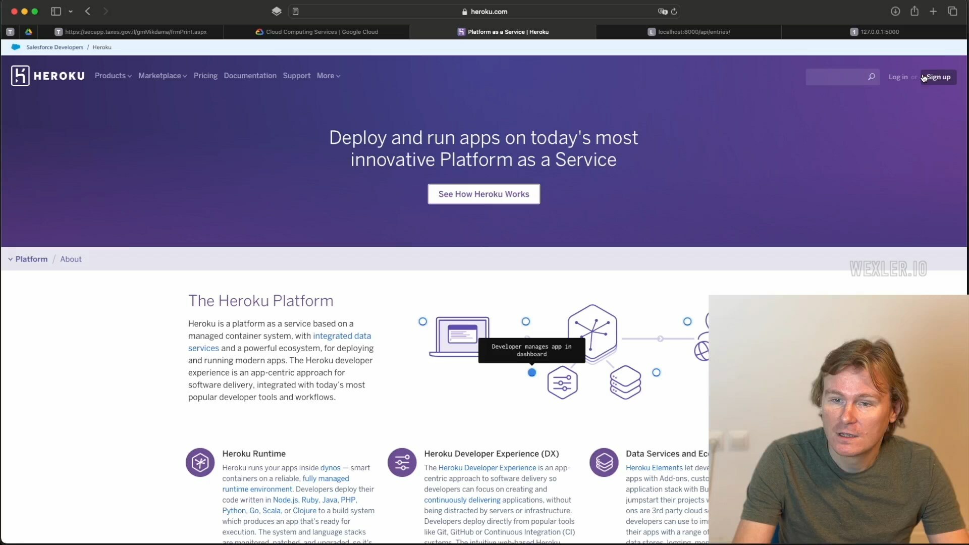Go back with the Safari back arrow

[88, 11]
